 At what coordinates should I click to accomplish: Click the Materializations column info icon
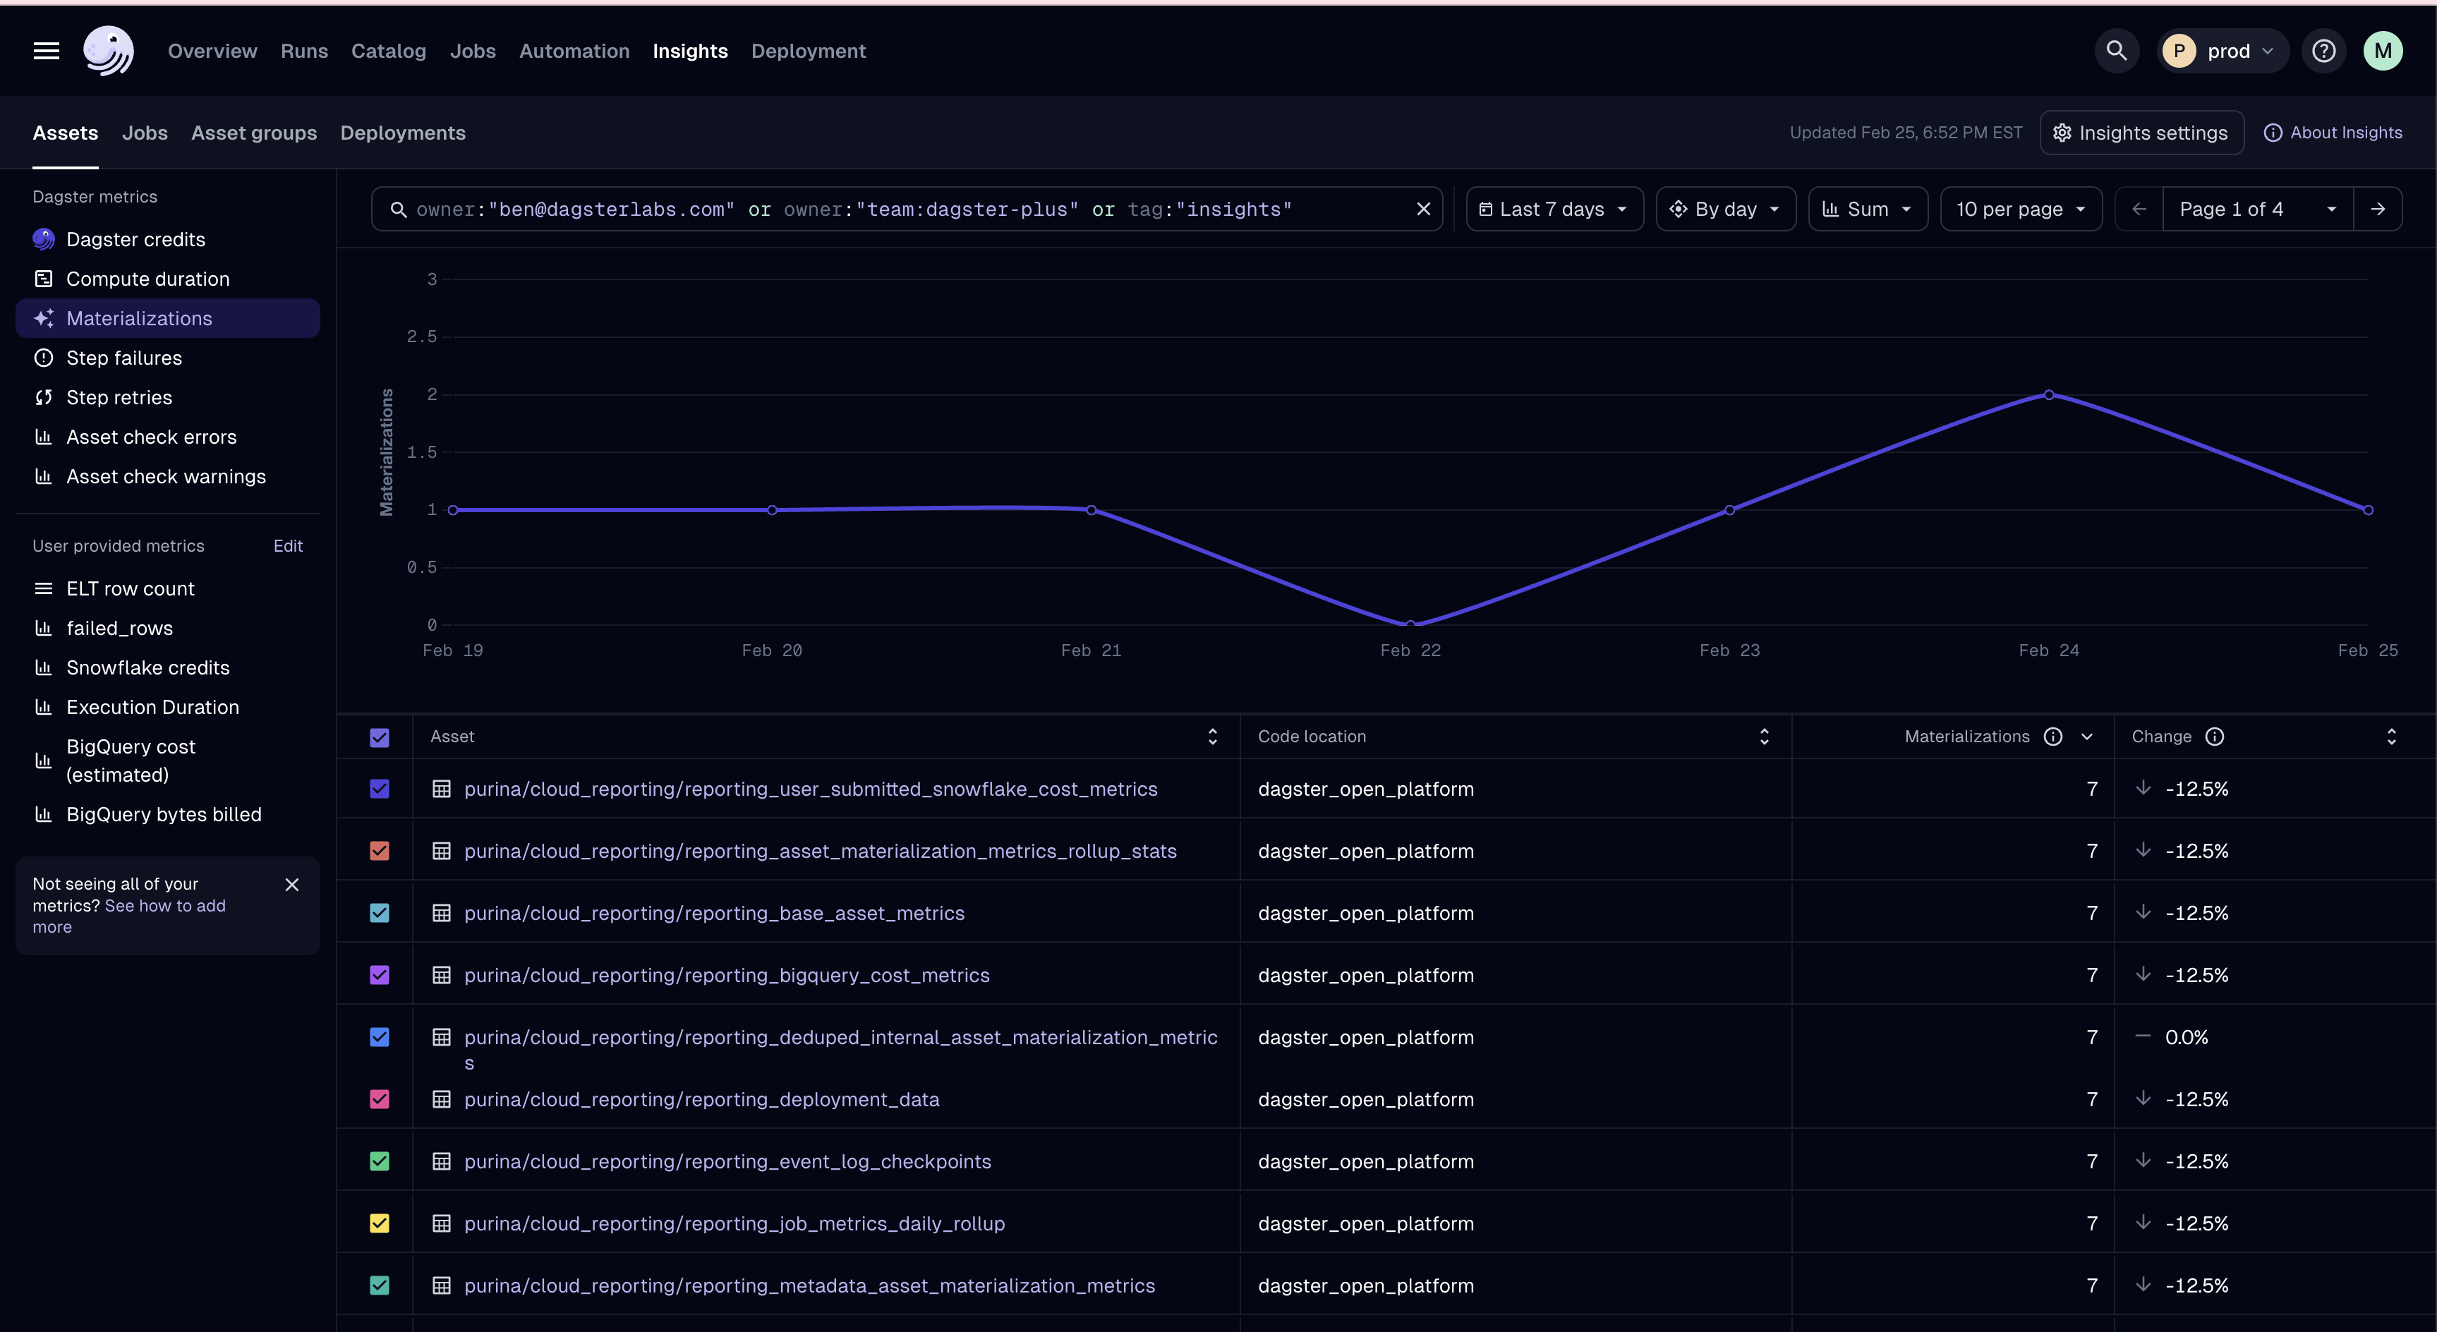(x=2053, y=737)
